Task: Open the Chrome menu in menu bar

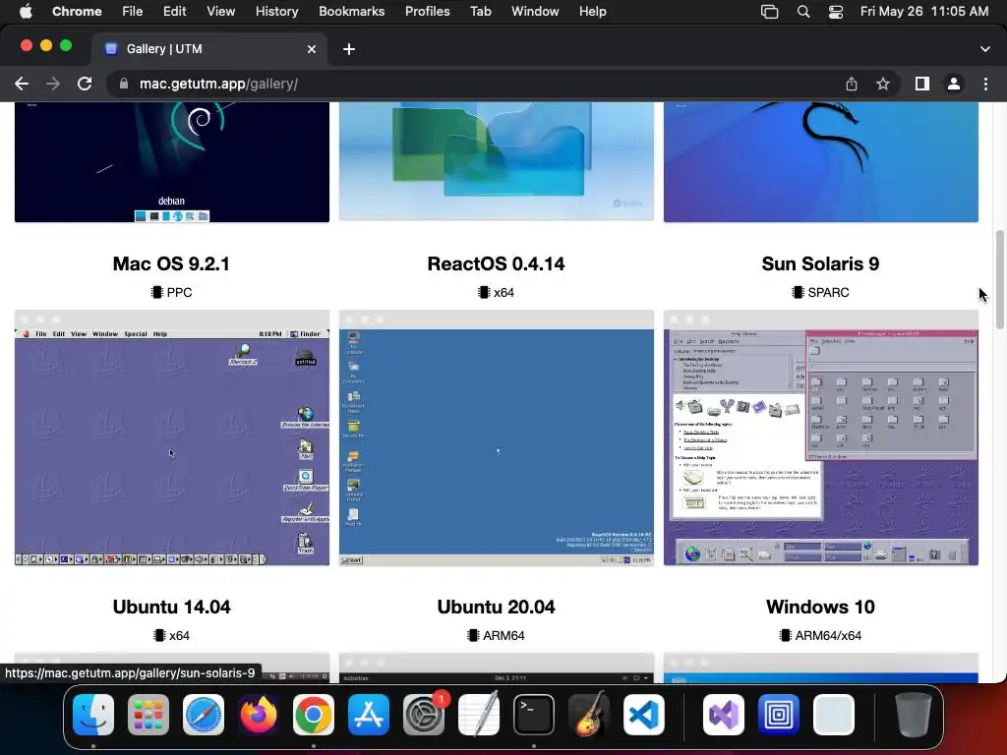Action: click(x=77, y=11)
